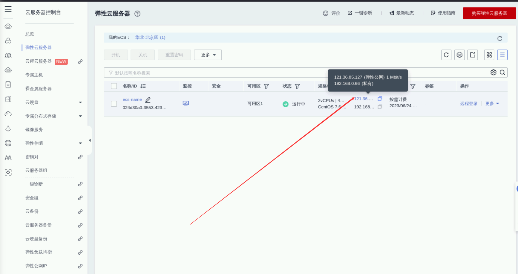518x274 pixels.
Task: Click the 运行中 status text
Action: tap(299, 104)
